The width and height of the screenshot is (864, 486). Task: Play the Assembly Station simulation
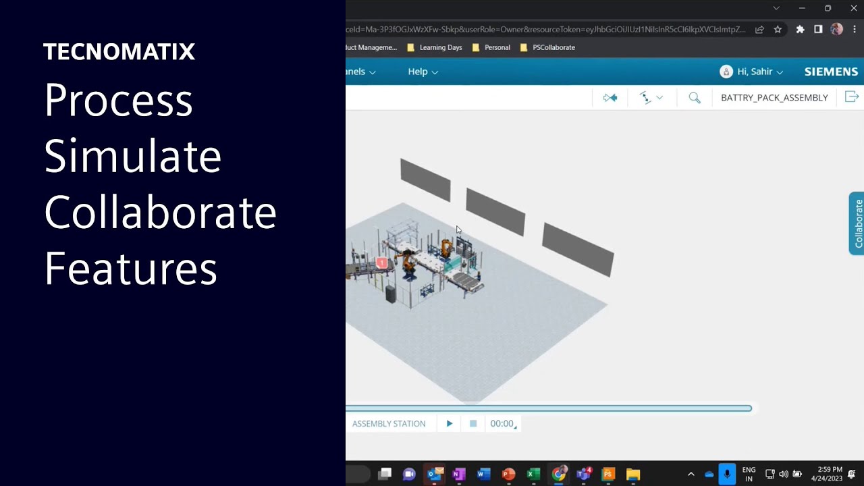coord(450,423)
